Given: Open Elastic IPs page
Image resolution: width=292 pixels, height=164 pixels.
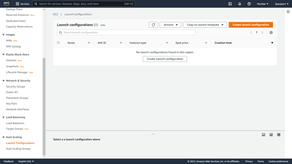Looking at the screenshot, I should (12, 92).
